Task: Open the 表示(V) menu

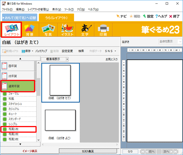Action: [57, 10]
